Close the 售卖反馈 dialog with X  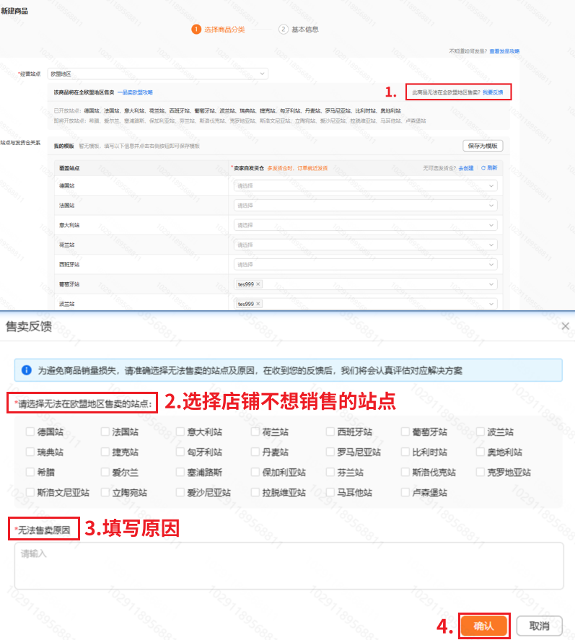click(565, 327)
